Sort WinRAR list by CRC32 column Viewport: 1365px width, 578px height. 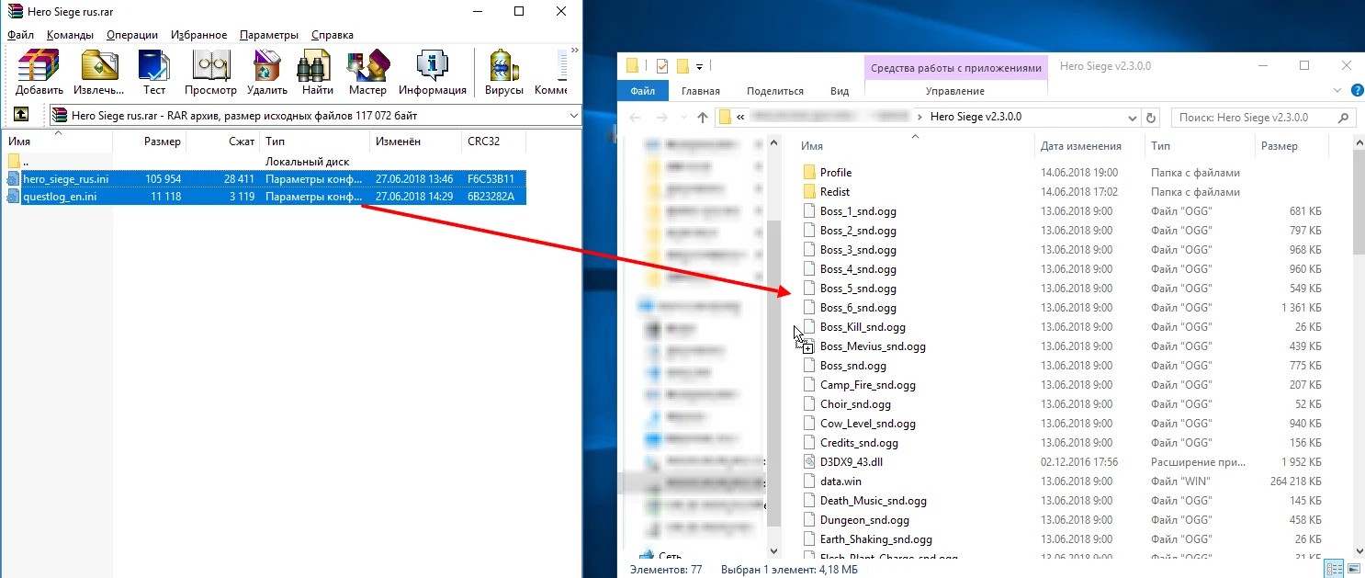point(493,142)
